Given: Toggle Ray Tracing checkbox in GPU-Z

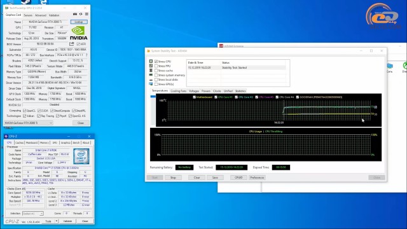Looking at the screenshot, I should click(x=39, y=116).
